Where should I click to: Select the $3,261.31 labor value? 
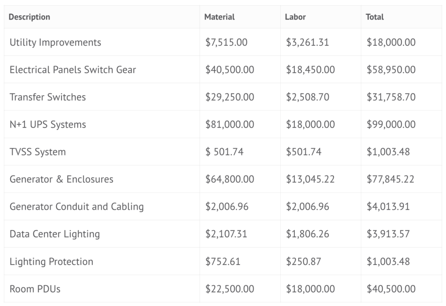[x=307, y=42]
